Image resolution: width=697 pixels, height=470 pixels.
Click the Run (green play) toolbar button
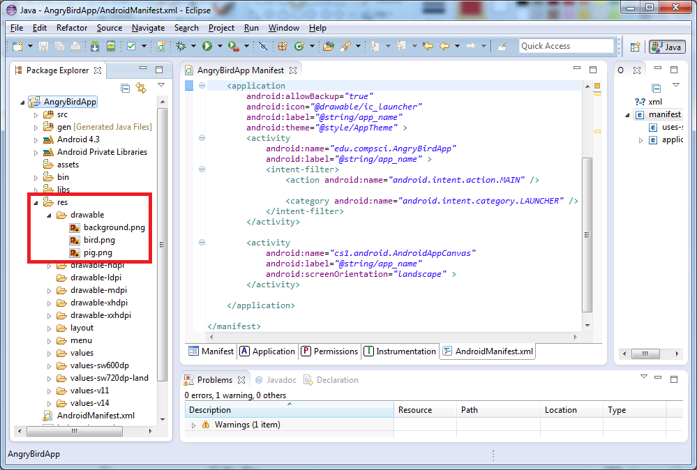point(207,47)
